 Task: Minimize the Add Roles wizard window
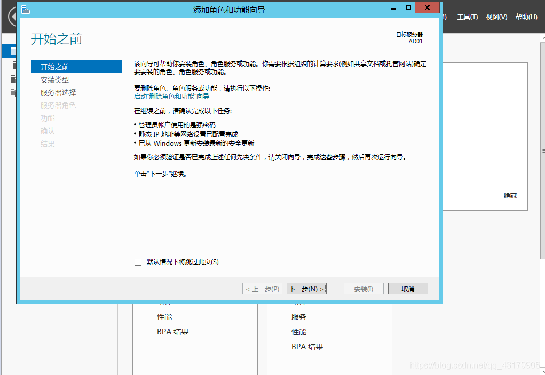point(393,8)
